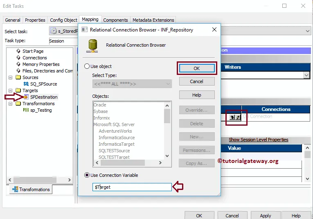Select the Use Connection Variable radio button
The height and width of the screenshot is (219, 313).
pos(87,175)
